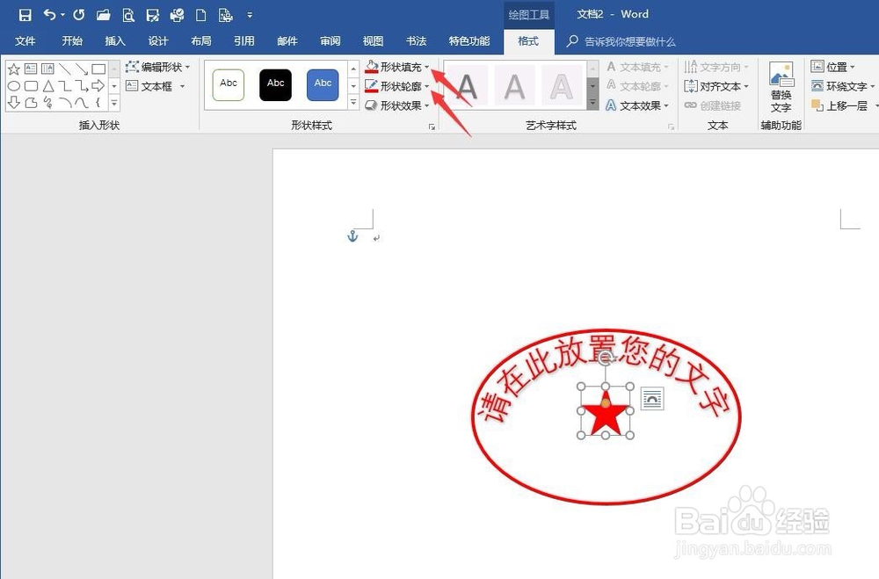Viewport: 879px width, 579px height.
Task: Click the 位置 position button
Action: [835, 66]
